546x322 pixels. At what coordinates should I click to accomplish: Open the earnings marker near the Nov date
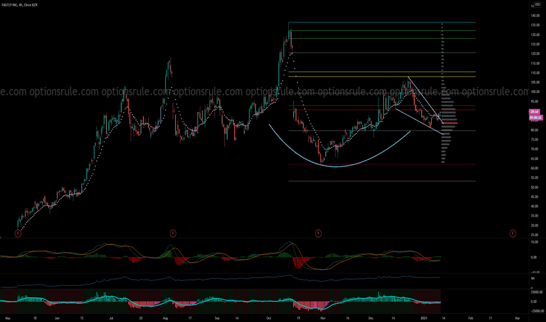[x=318, y=233]
